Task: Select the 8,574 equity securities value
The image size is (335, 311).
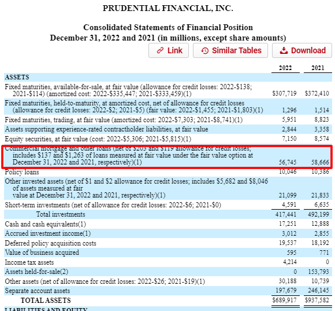Action: pyautogui.click(x=322, y=138)
